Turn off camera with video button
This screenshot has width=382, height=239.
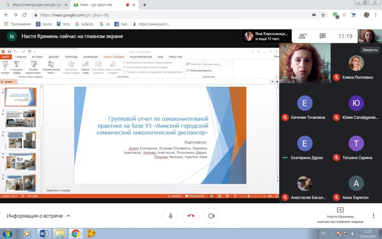point(211,216)
